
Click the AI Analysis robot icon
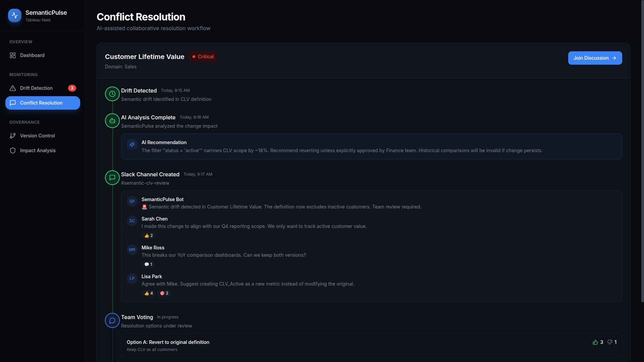point(112,121)
